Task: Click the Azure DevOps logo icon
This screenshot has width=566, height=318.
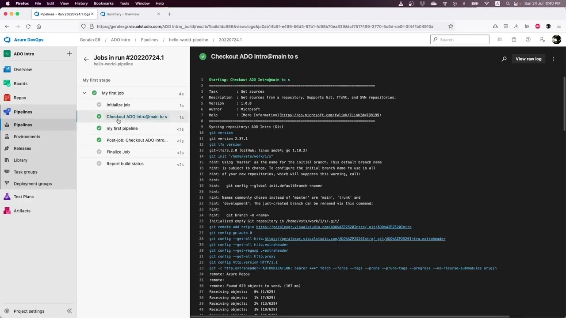Action: (x=7, y=40)
